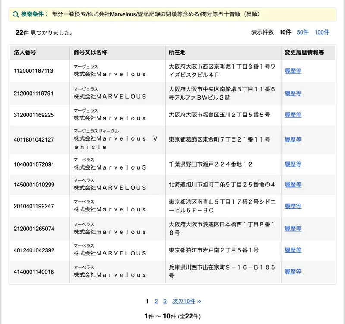Click address 大阪府大阪市福島区玉川2丁目5番5号
The image size is (345, 324).
tap(219, 115)
